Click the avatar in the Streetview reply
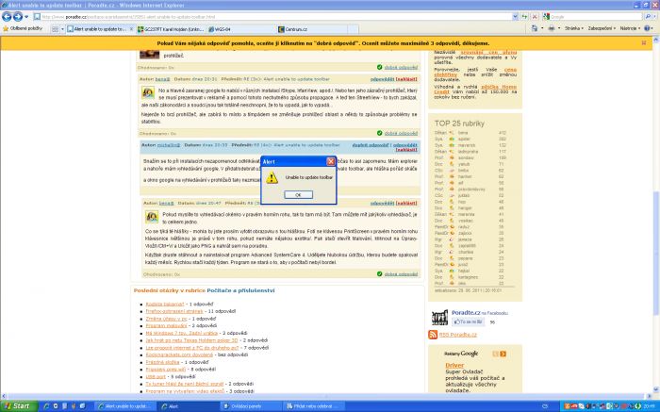This screenshot has height=412, width=660. [x=148, y=92]
